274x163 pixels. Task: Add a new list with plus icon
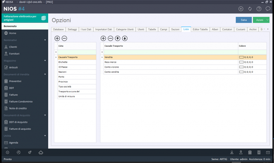coord(57,38)
